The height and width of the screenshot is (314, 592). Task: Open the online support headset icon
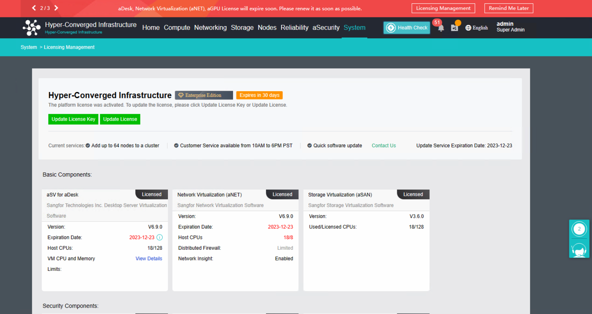[579, 250]
